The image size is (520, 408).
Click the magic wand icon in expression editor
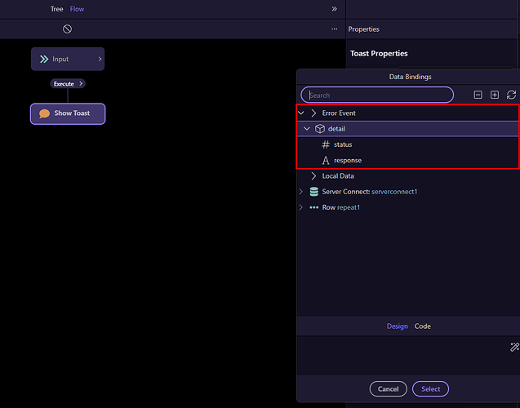(x=513, y=347)
